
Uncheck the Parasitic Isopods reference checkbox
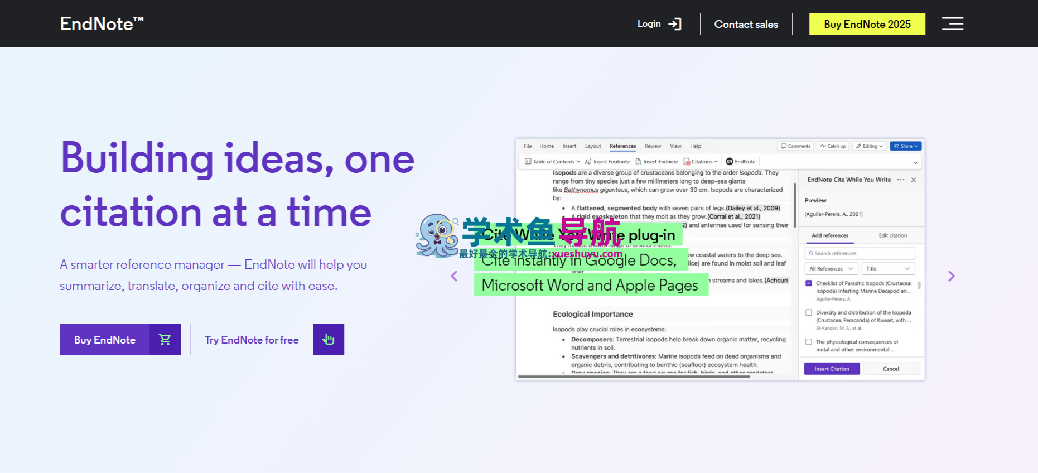pyautogui.click(x=809, y=283)
